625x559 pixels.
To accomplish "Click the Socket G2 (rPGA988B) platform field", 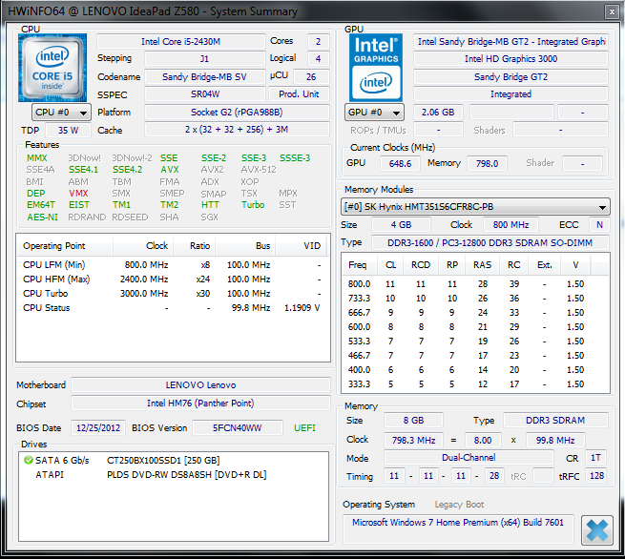I will [237, 112].
